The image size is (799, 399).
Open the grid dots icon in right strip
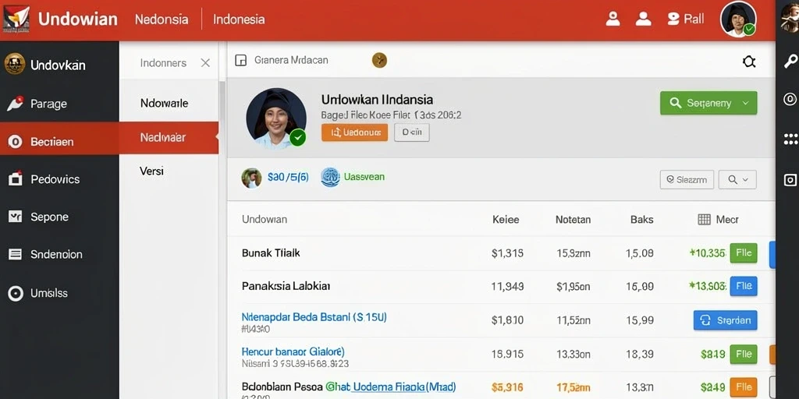790,139
